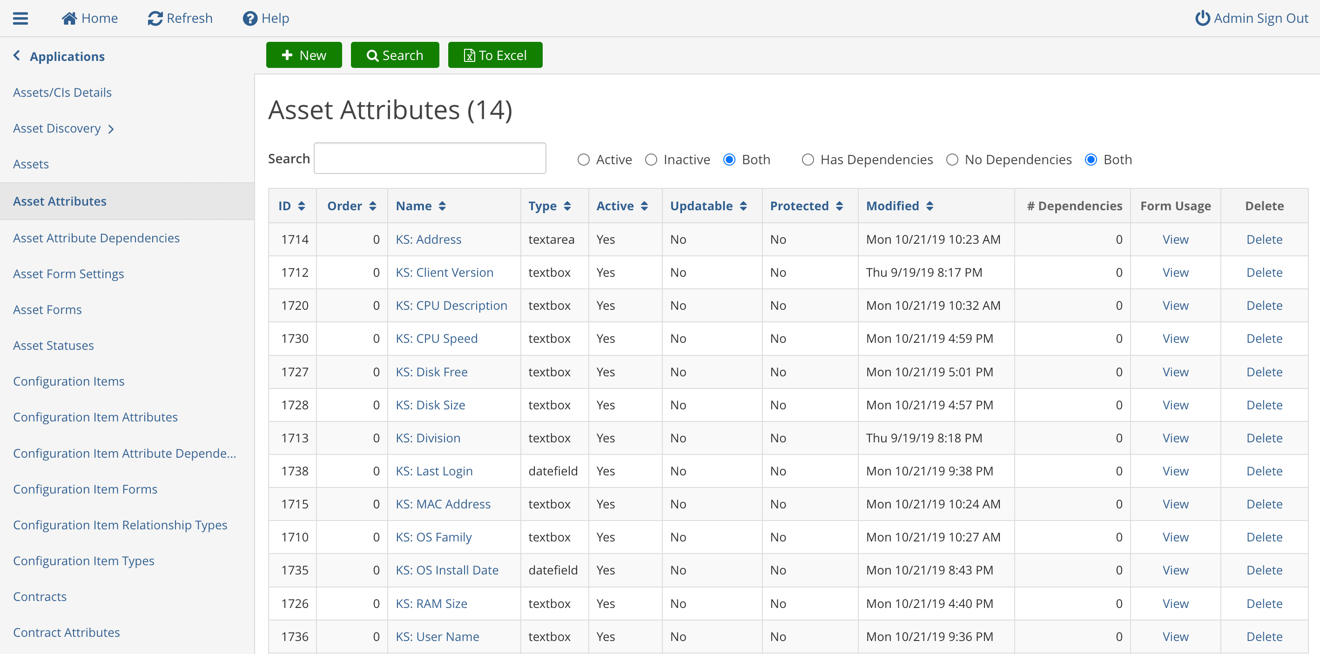Open Configuration Item Attributes section
Viewport: 1320px width, 654px height.
tap(95, 417)
